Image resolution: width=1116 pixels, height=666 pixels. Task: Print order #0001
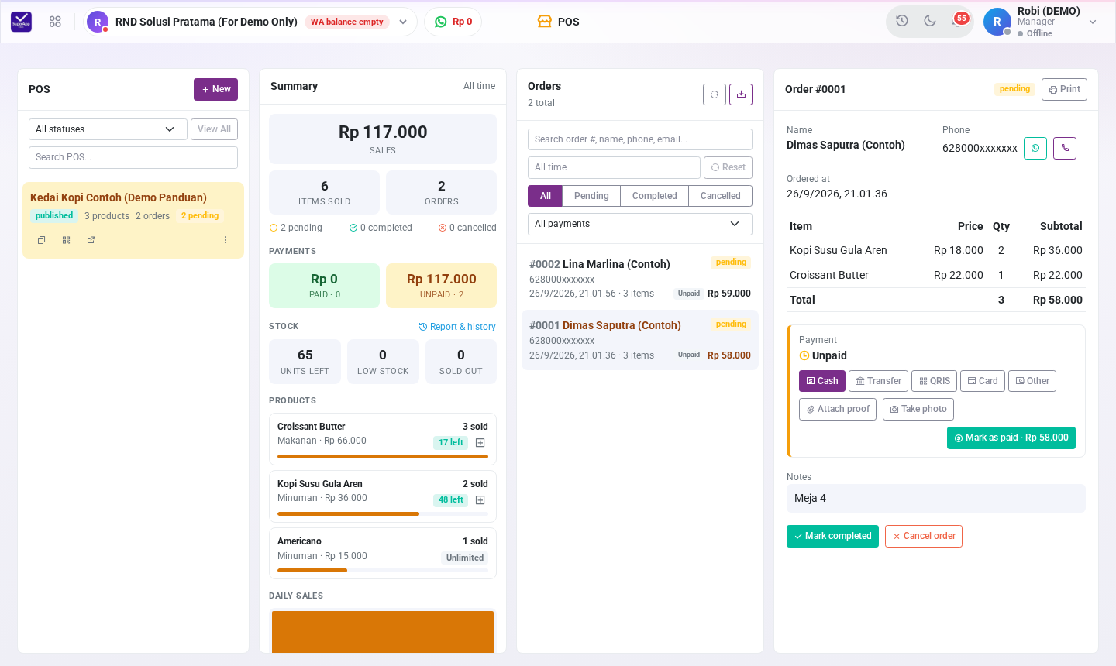(1064, 89)
